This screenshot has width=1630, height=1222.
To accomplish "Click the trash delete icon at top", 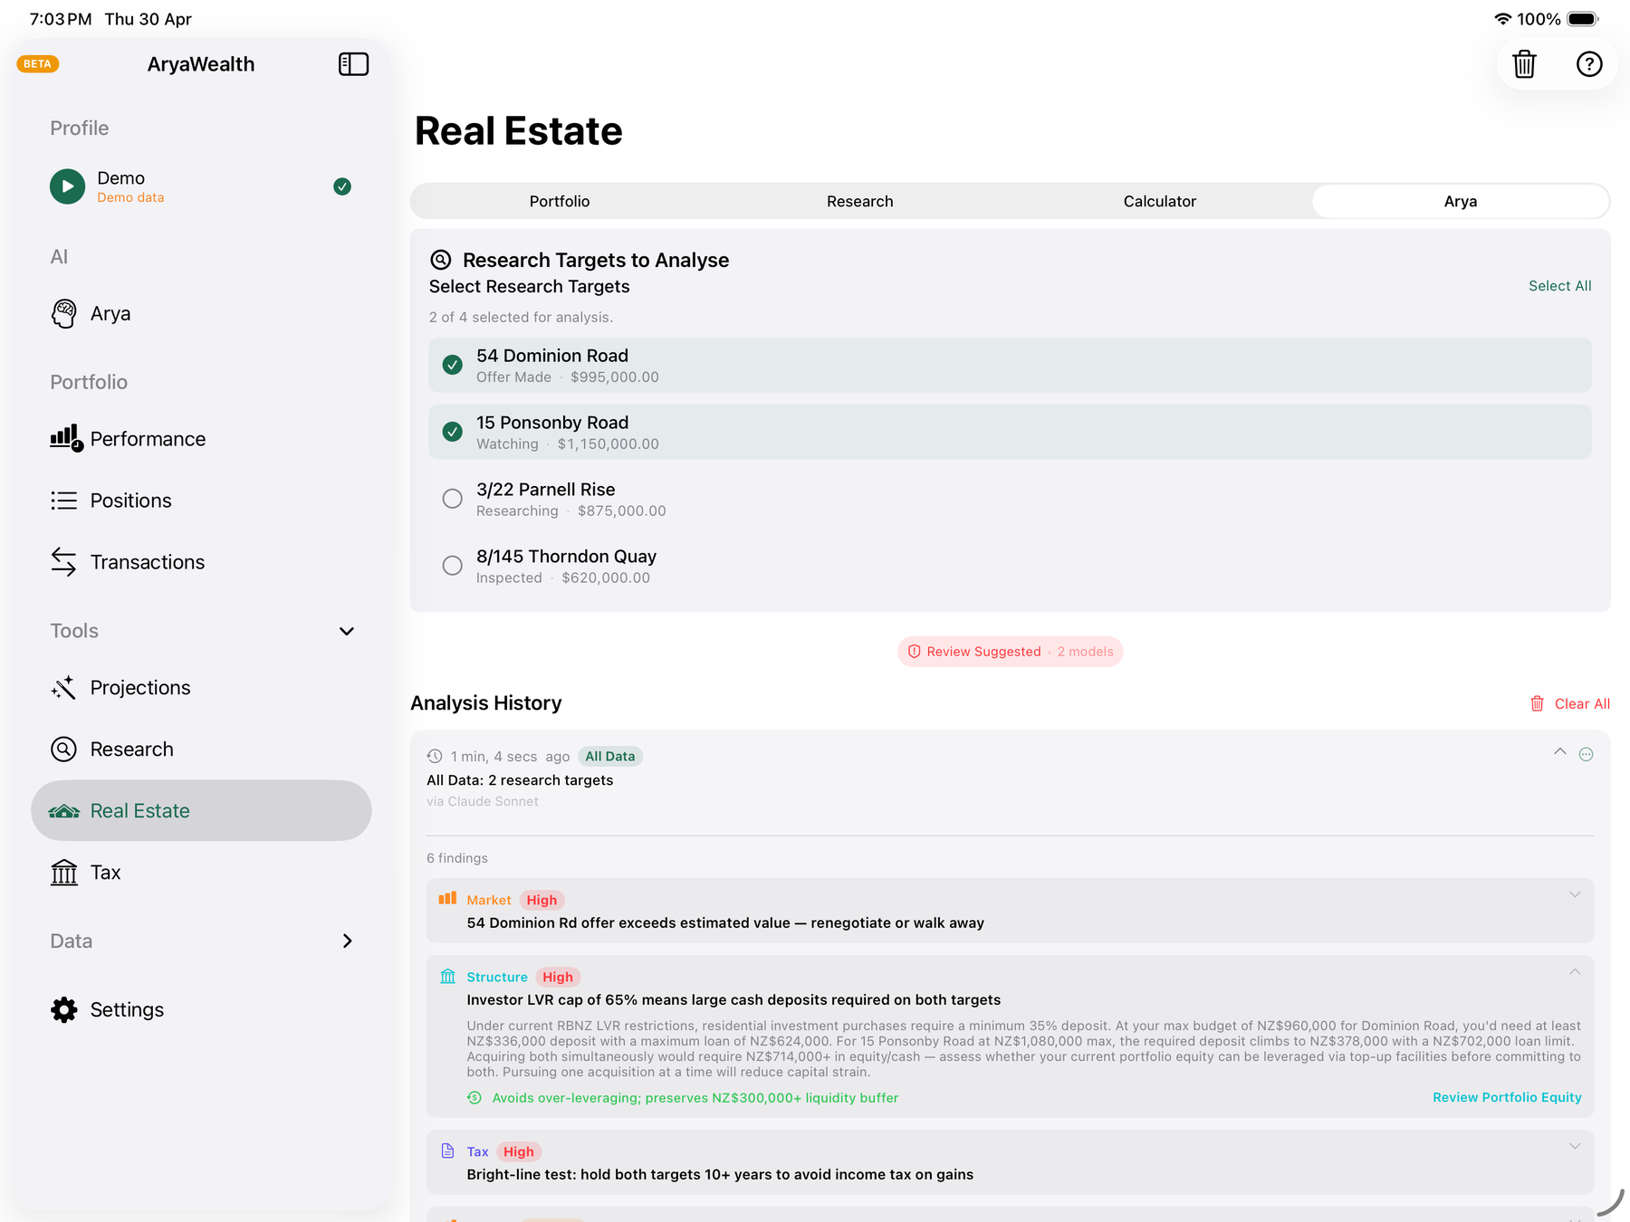I will (1524, 64).
